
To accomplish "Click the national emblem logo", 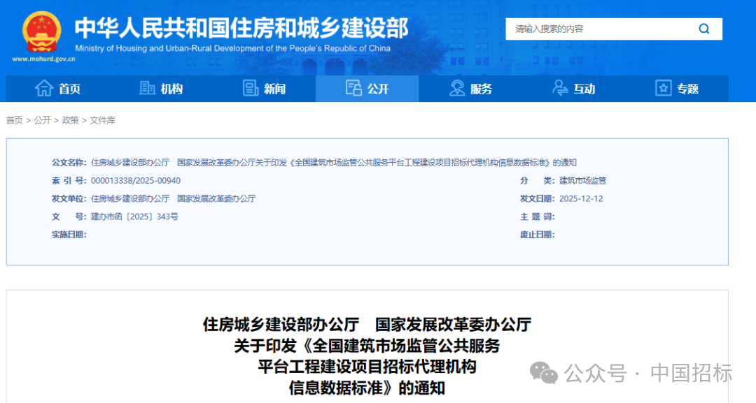I will pyautogui.click(x=41, y=30).
